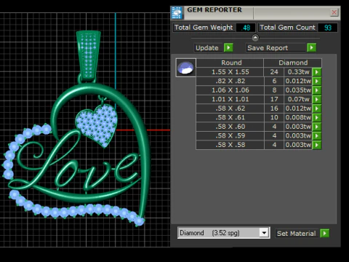Click the green arrow next to Update
This screenshot has height=262, width=349.
[x=228, y=47]
